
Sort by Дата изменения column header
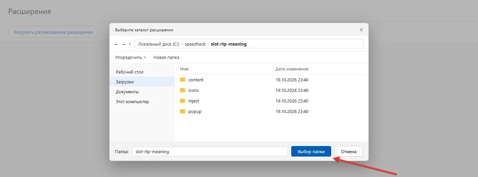[x=292, y=69]
